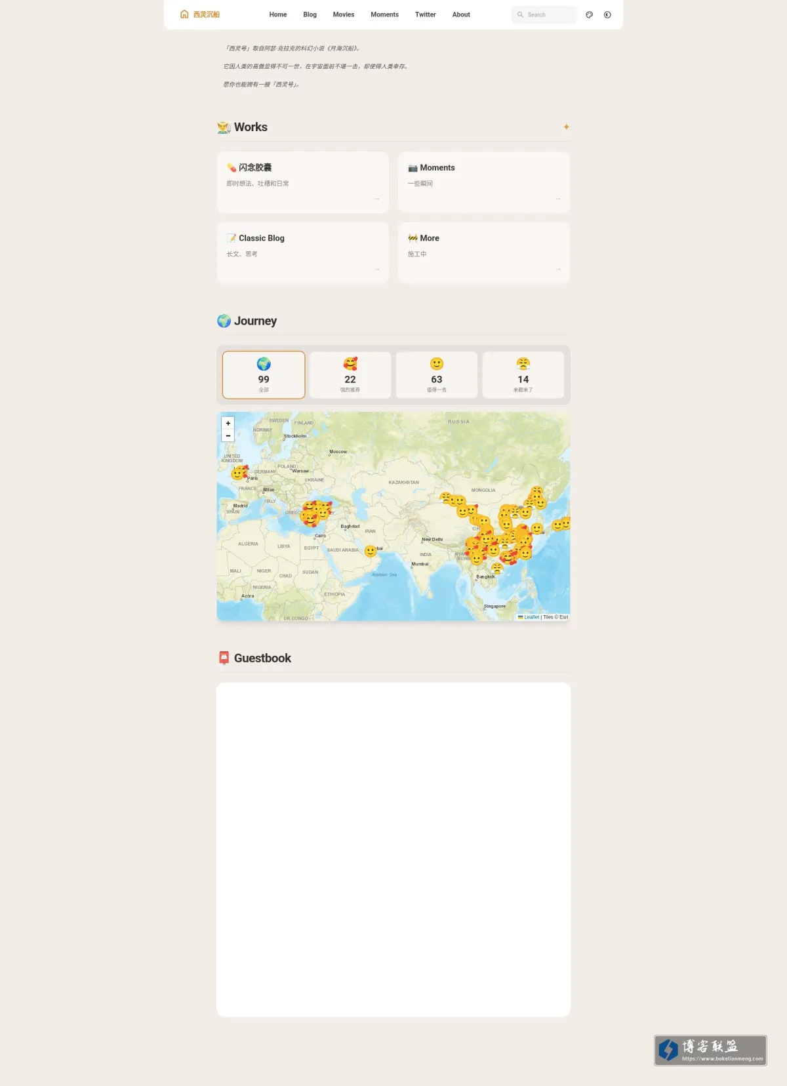The width and height of the screenshot is (787, 1086).
Task: Open the Classic Blog card
Action: click(303, 252)
